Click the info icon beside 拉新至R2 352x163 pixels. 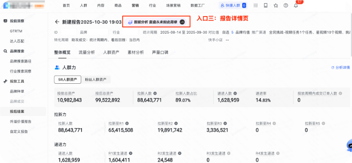(x=176, y=123)
